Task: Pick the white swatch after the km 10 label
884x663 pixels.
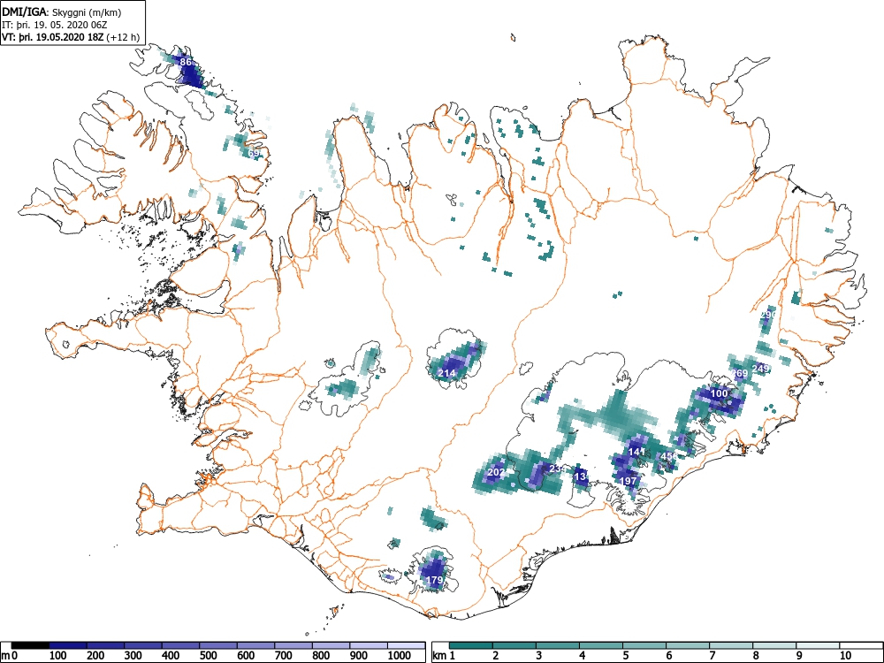Action: (x=861, y=645)
